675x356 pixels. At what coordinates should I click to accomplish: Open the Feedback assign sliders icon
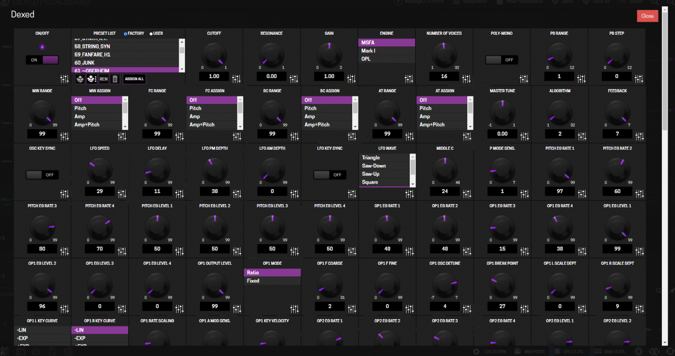[x=639, y=137]
